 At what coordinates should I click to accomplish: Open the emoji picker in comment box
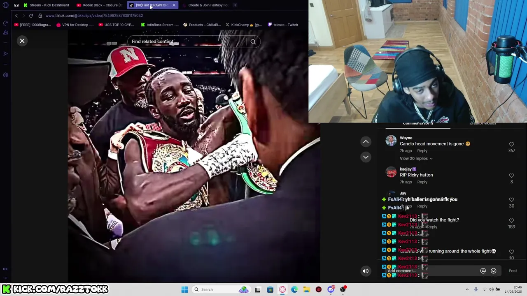click(493, 271)
